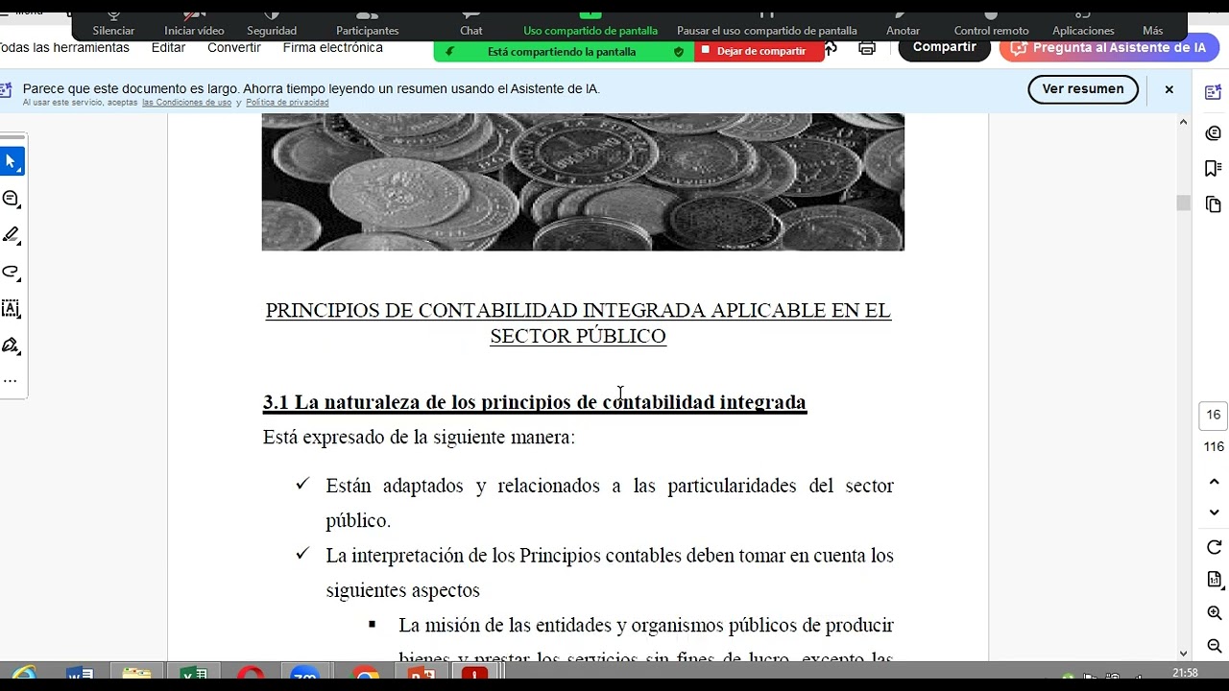
Task: Stop sharing with Dejar de compartir
Action: point(759,52)
